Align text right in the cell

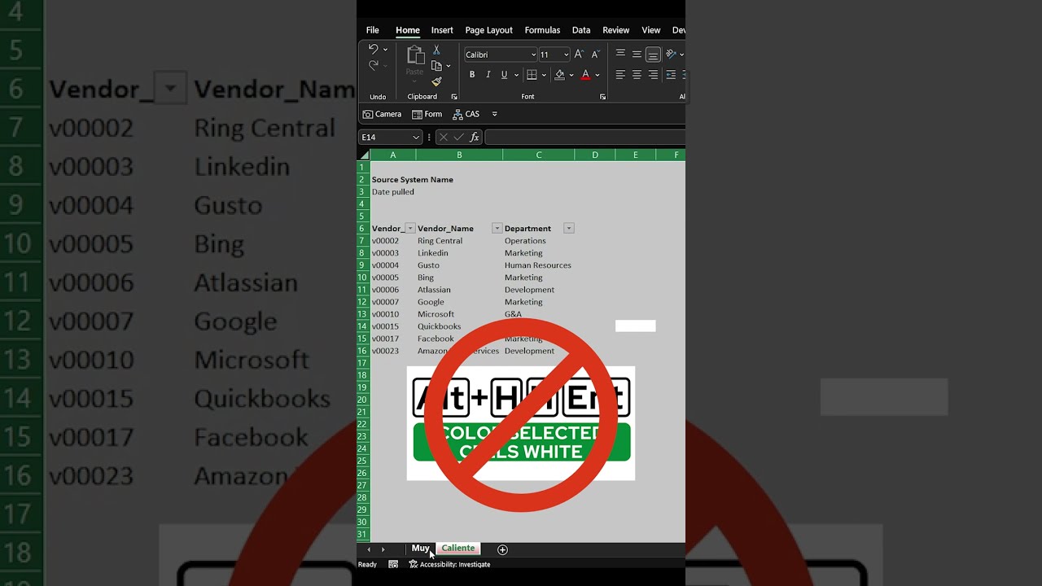(653, 75)
